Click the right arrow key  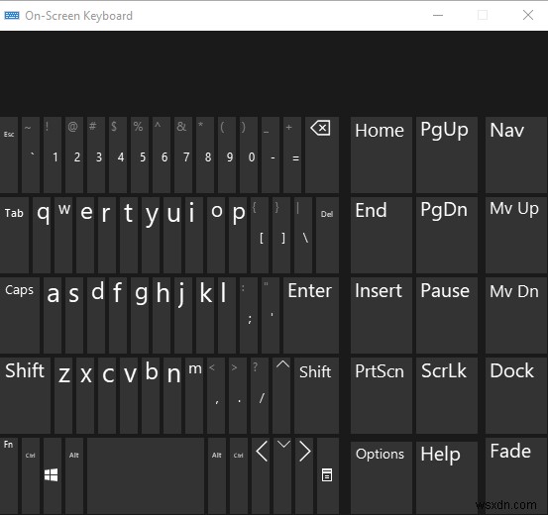[305, 476]
